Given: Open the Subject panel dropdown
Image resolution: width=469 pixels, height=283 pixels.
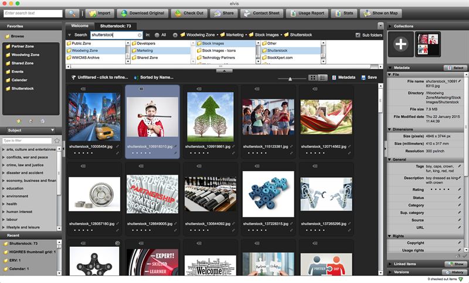Looking at the screenshot, I should [x=30, y=130].
